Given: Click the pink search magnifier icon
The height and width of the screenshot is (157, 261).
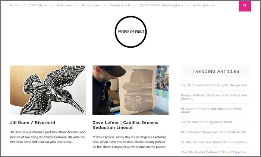Looking at the screenshot, I should click(x=245, y=6).
